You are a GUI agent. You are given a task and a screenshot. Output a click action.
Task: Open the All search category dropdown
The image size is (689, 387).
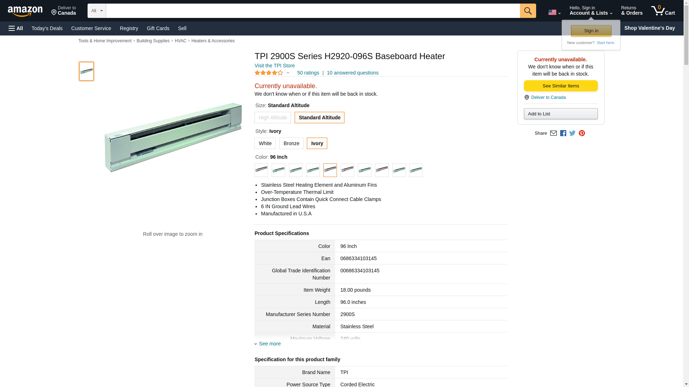[x=97, y=11]
